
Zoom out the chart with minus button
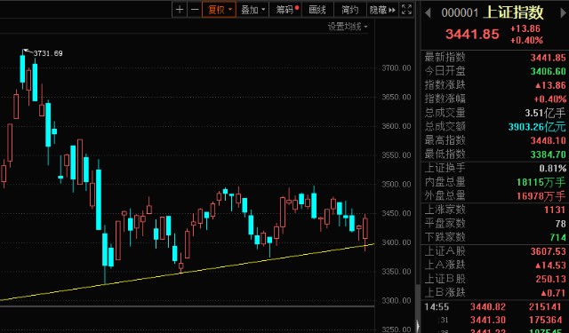pyautogui.click(x=195, y=10)
